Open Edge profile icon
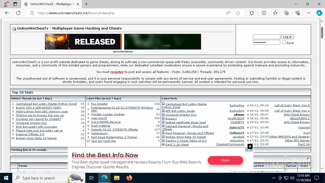The width and height of the screenshot is (325, 183). point(6,4)
